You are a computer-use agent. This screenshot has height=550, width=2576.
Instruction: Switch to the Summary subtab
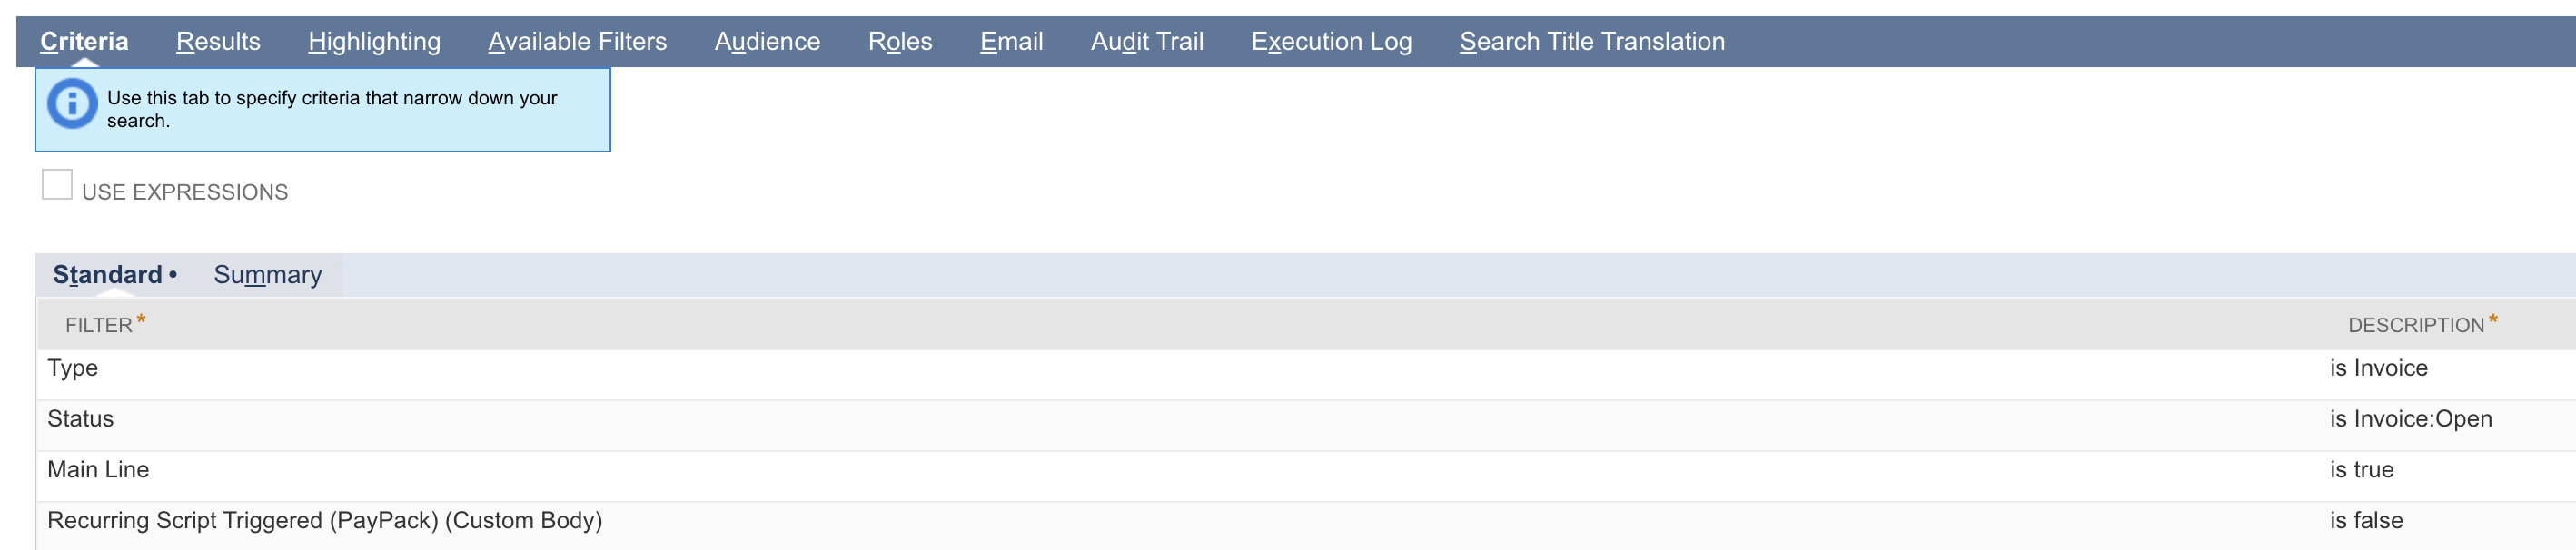tap(267, 274)
